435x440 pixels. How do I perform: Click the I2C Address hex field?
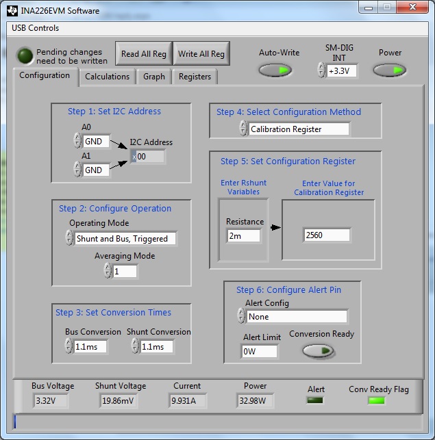pos(148,156)
